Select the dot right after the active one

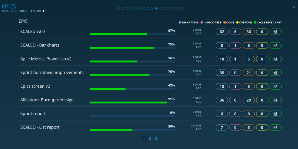[160, 8]
